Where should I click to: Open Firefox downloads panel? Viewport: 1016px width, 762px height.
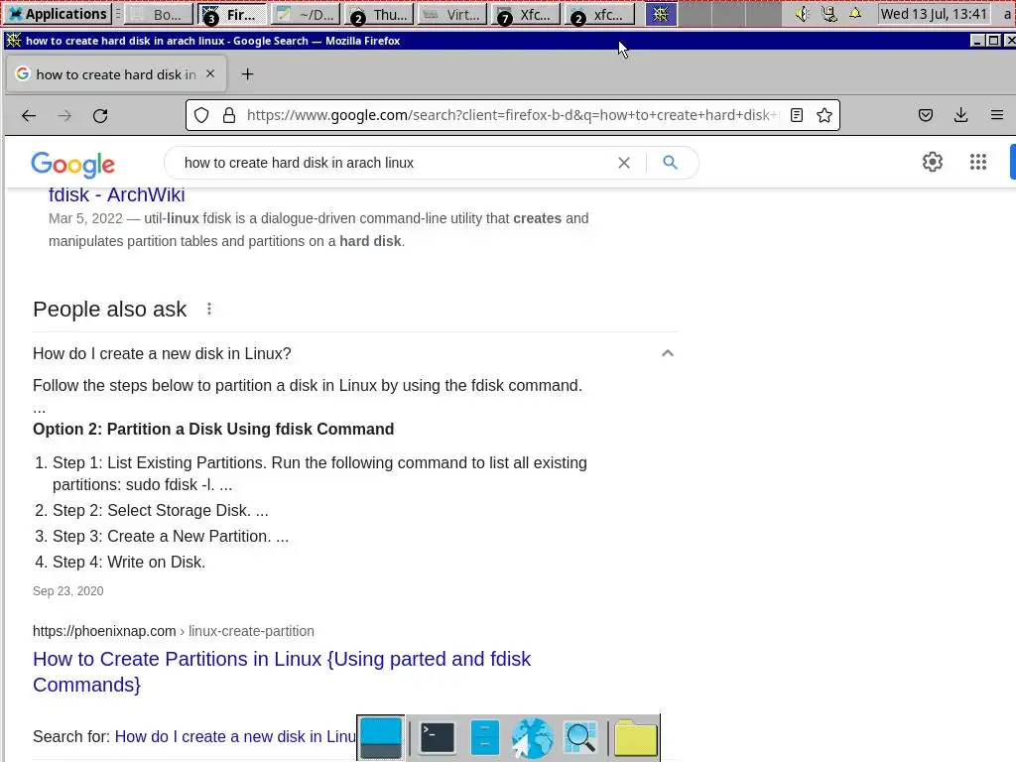(x=960, y=115)
